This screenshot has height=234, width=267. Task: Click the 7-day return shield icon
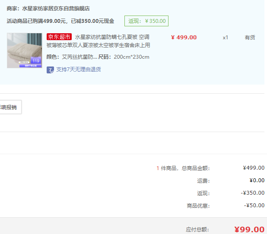pos(50,70)
